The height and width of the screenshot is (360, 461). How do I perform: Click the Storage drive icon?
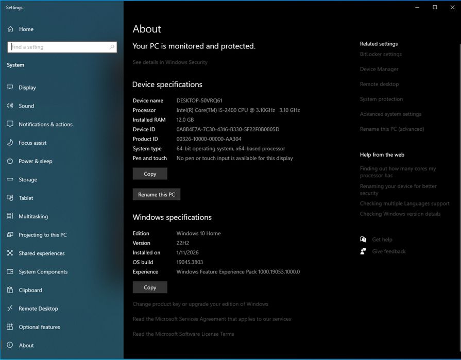[x=10, y=179]
